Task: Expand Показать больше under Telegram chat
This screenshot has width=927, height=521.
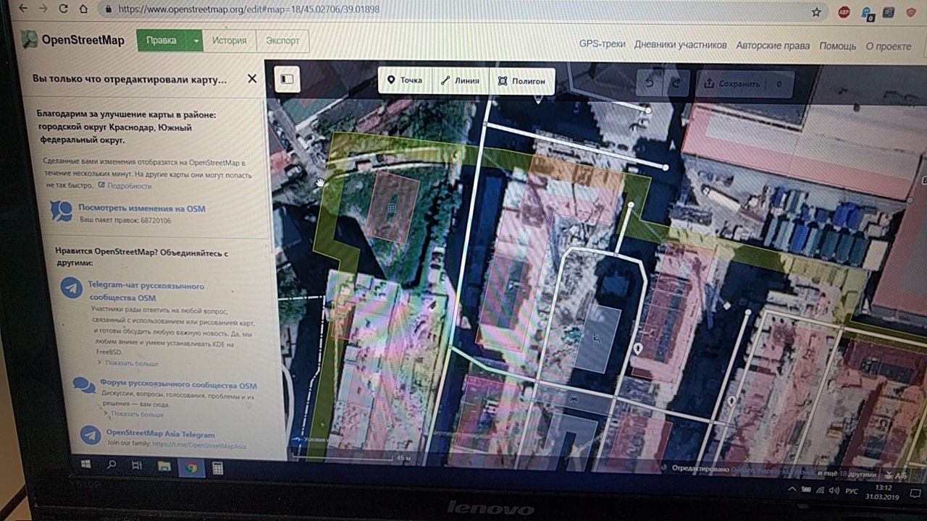Action: pyautogui.click(x=130, y=363)
